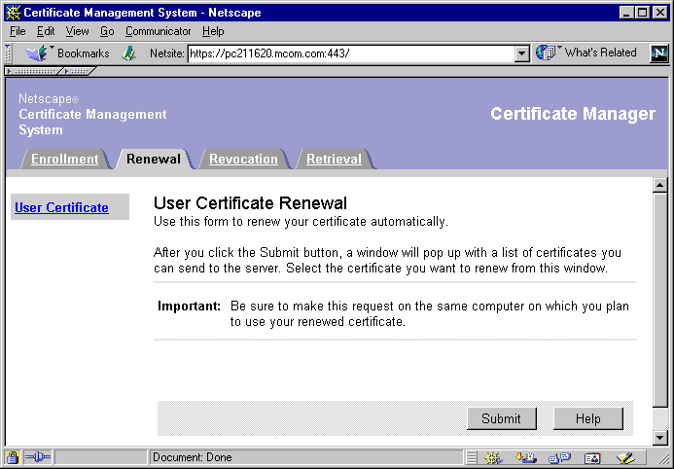Image resolution: width=674 pixels, height=469 pixels.
Task: Open the Edit menu
Action: pyautogui.click(x=46, y=31)
